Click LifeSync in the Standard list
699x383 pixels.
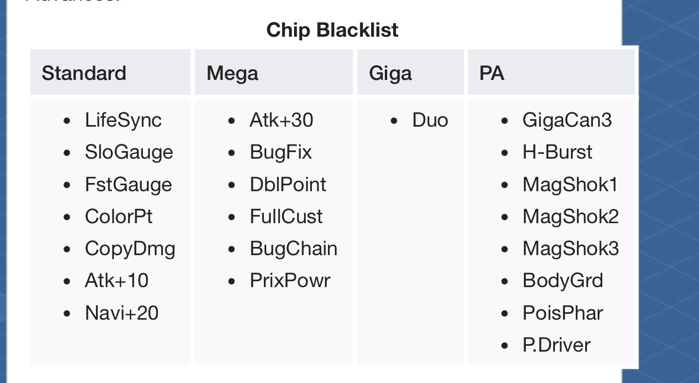click(123, 120)
